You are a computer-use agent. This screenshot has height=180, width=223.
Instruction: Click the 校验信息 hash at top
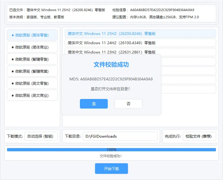(x=162, y=10)
